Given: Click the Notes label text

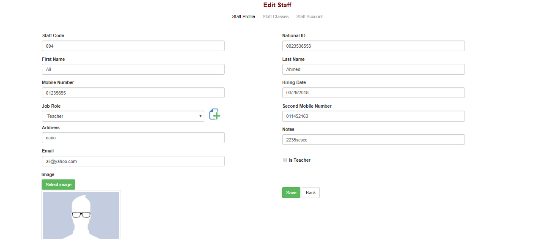Looking at the screenshot, I should 288,129.
